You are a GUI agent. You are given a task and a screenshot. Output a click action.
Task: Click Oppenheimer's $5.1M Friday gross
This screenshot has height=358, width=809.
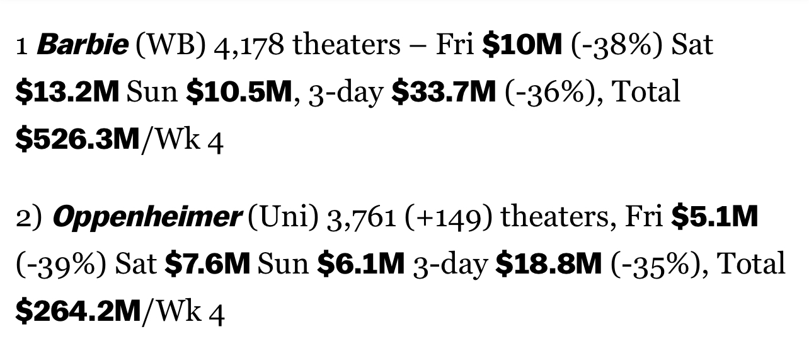(x=714, y=217)
